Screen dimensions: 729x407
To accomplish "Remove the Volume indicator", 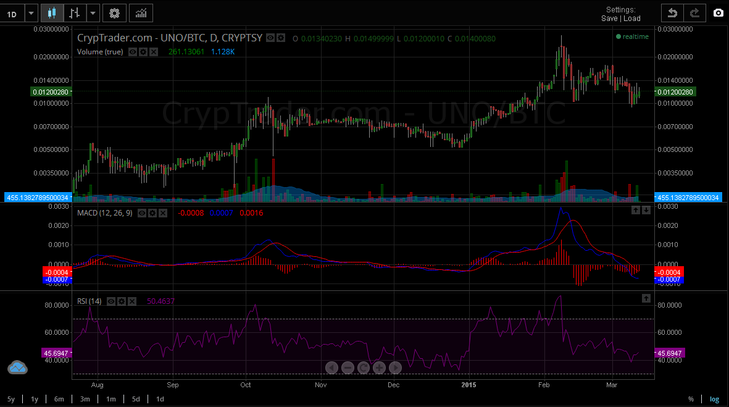I will (x=154, y=52).
